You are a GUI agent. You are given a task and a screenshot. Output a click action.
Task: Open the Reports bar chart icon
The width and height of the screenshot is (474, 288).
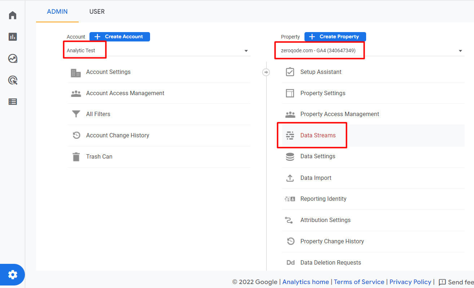tap(13, 37)
